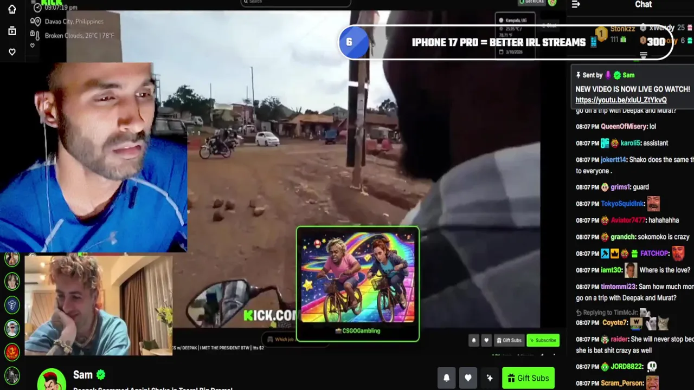The width and height of the screenshot is (694, 390).
Task: Open the red dragon channel avatar in sidebar
Action: [x=12, y=352]
